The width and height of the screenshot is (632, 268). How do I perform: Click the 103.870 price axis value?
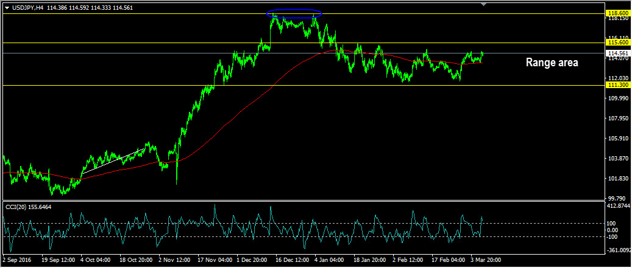click(x=618, y=159)
